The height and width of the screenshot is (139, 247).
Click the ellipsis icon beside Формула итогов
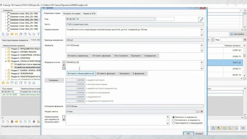click(64, 62)
